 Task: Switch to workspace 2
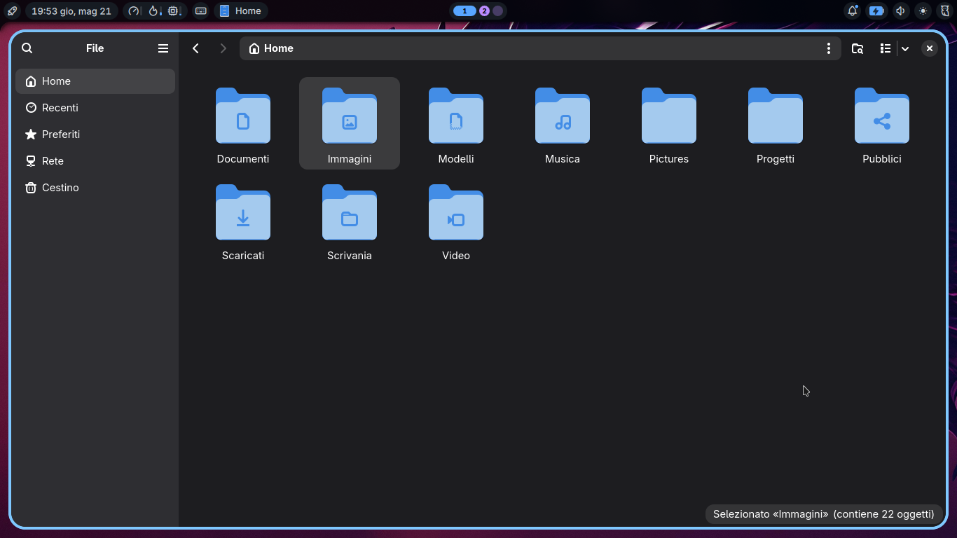(x=484, y=11)
